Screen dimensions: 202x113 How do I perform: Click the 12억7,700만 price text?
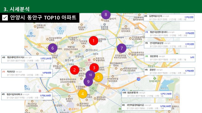pos(166,94)
